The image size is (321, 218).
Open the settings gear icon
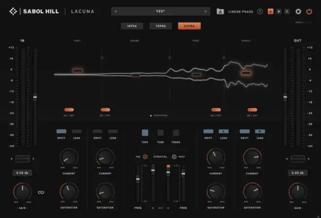(x=298, y=12)
